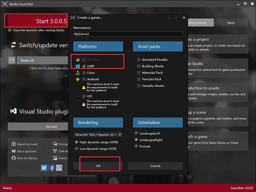Click the Visual Studio logo icon

13,111
